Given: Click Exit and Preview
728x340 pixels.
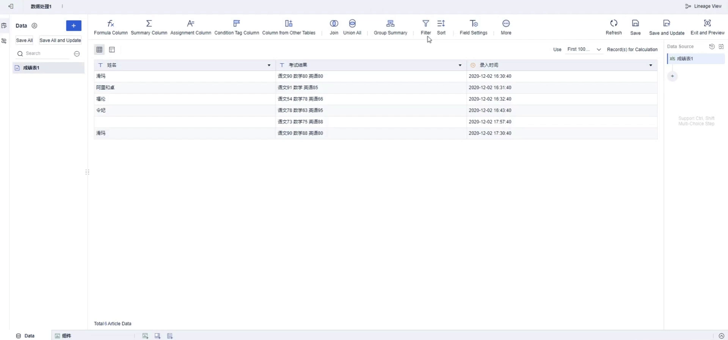Looking at the screenshot, I should 708,27.
